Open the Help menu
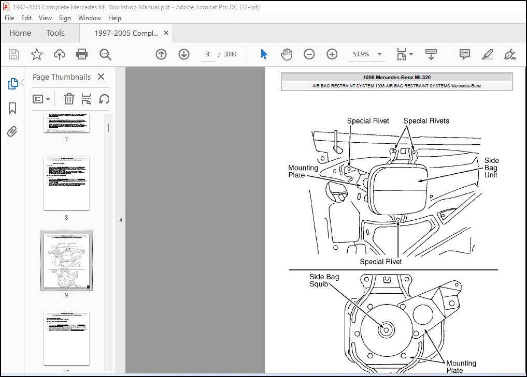Viewport: 527px width, 377px height. point(115,18)
